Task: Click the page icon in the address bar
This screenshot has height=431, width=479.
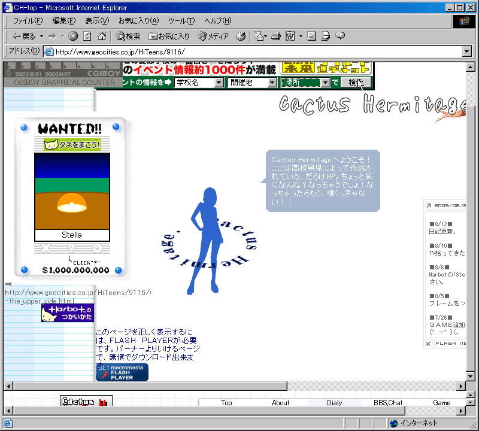Action: coord(49,51)
